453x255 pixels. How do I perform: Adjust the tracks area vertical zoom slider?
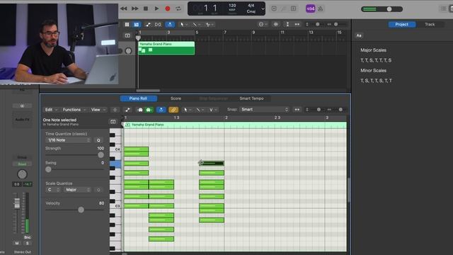(317, 25)
